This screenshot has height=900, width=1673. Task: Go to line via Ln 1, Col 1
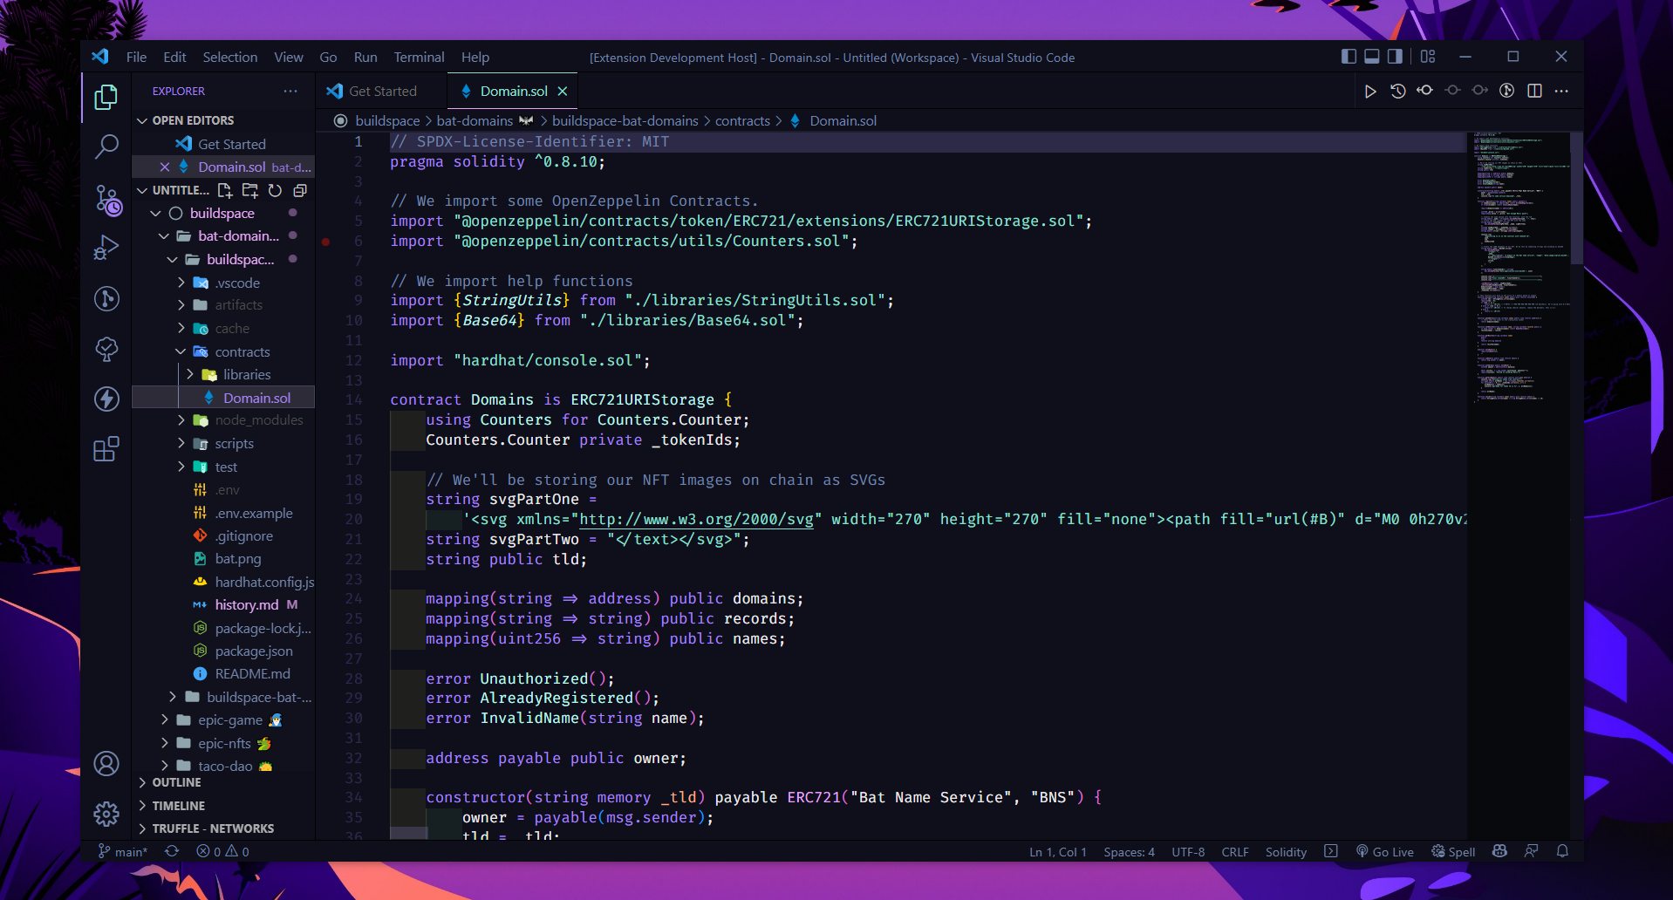click(x=1058, y=852)
